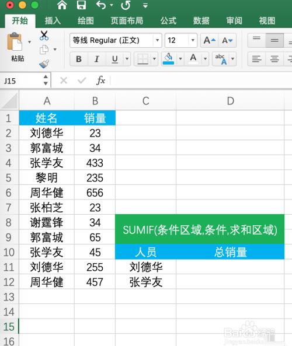Click the center align text button

(274, 59)
